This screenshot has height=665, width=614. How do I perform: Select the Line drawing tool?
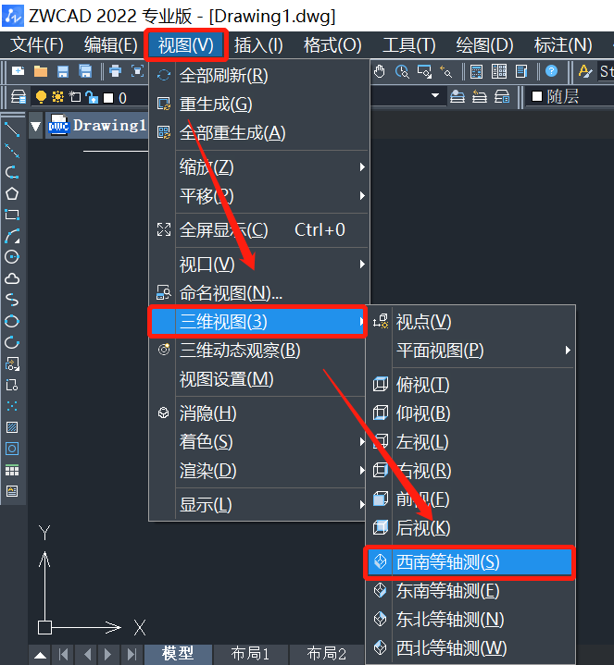12,129
